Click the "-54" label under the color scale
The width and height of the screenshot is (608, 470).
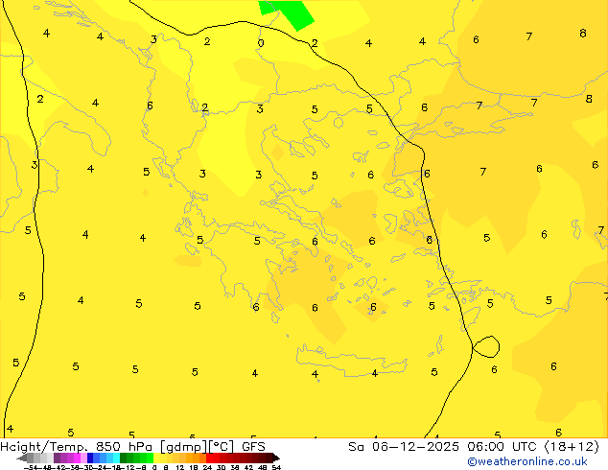tap(31, 467)
